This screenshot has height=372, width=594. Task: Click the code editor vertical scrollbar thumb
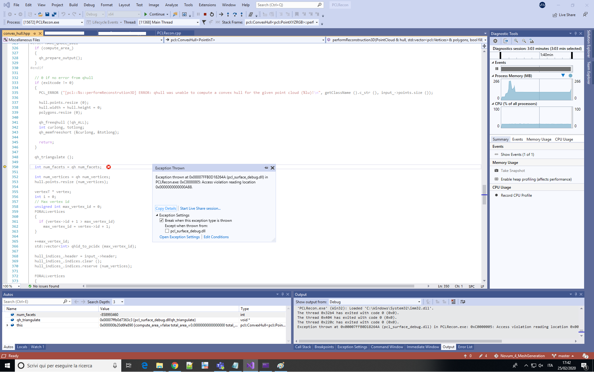[484, 195]
